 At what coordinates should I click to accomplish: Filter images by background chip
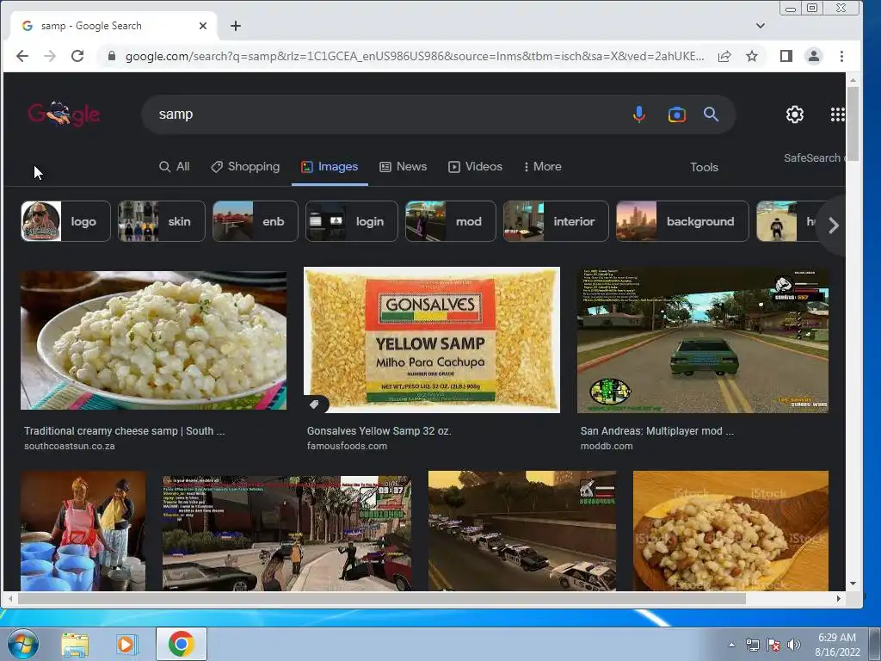pos(682,221)
